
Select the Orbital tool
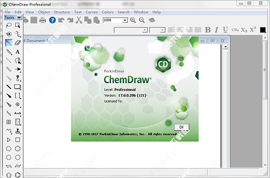pos(18,78)
